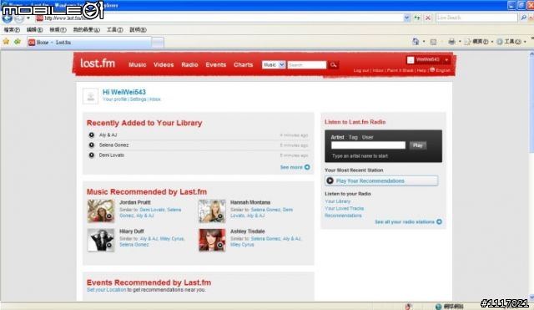Open the 我的最愛(A) menu

pos(86,30)
